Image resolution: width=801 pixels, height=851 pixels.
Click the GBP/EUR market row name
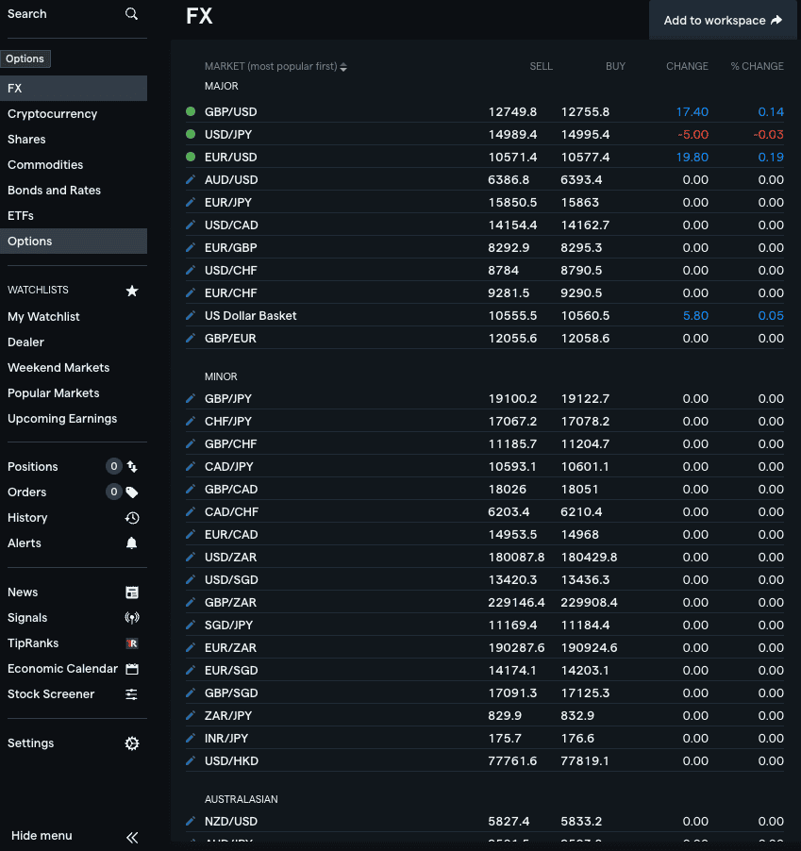230,339
